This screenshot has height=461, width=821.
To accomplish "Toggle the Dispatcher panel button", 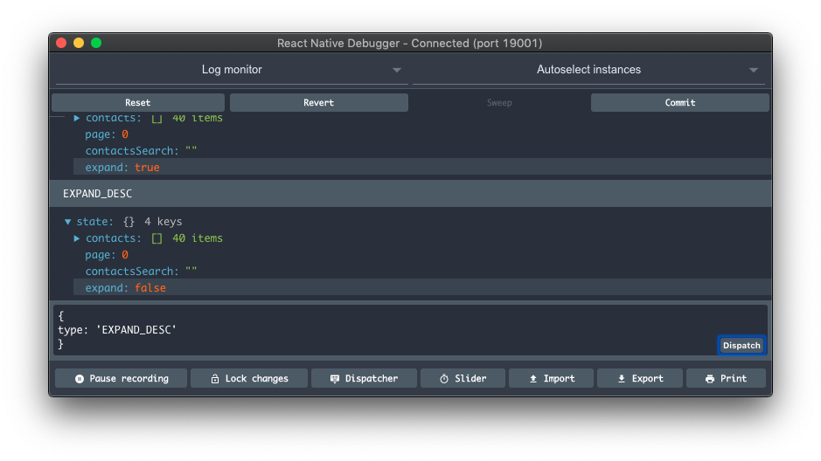I will pos(364,378).
